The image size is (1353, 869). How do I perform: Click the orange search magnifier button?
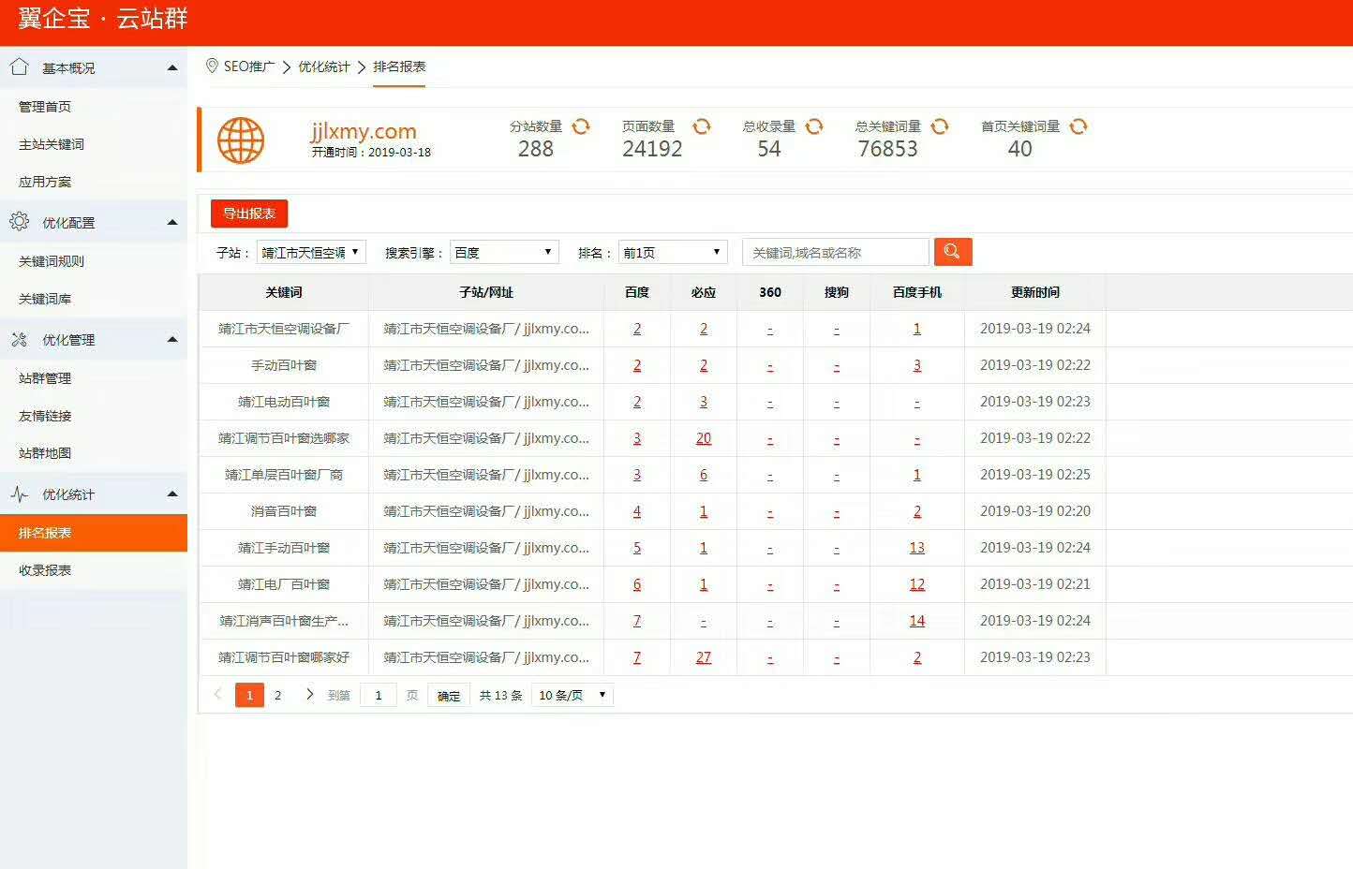tap(953, 252)
